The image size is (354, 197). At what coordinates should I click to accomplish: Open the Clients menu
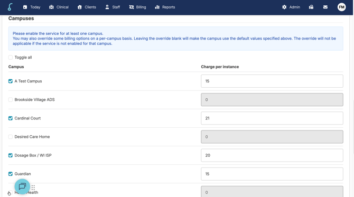click(x=87, y=7)
